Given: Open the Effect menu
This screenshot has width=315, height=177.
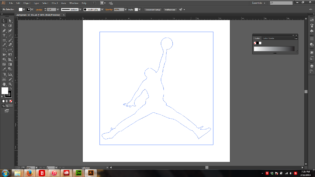Looking at the screenshot, I should click(54, 3).
